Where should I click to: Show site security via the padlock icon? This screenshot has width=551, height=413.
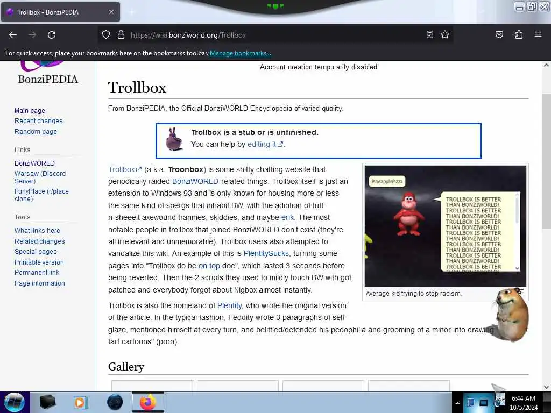(121, 35)
